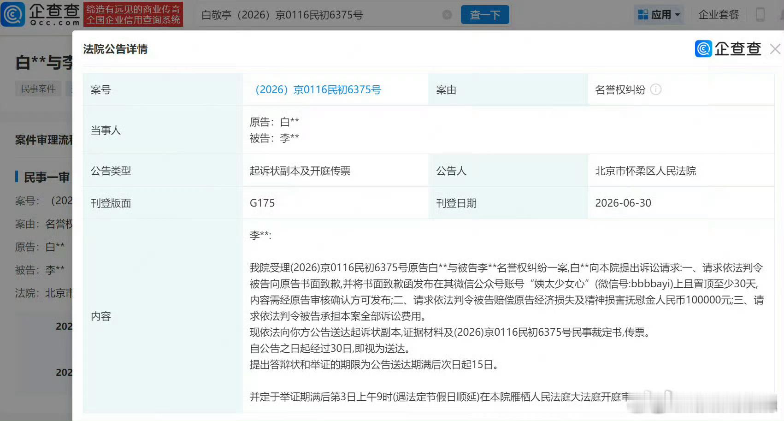Click the 民事一审 heading in background page
Viewport: 784px width, 421px height.
47,177
